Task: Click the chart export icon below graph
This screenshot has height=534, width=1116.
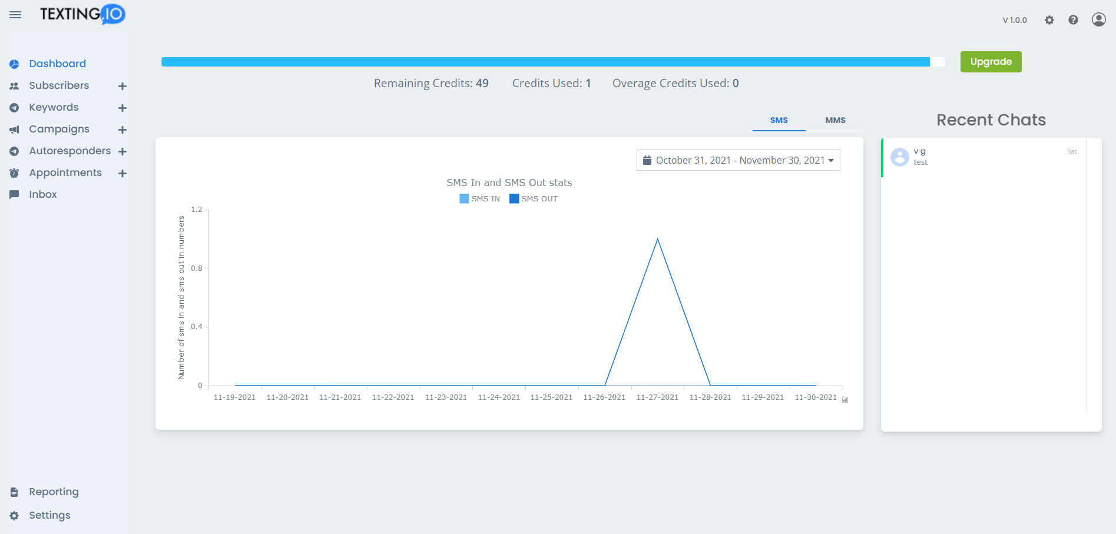Action: [x=845, y=400]
